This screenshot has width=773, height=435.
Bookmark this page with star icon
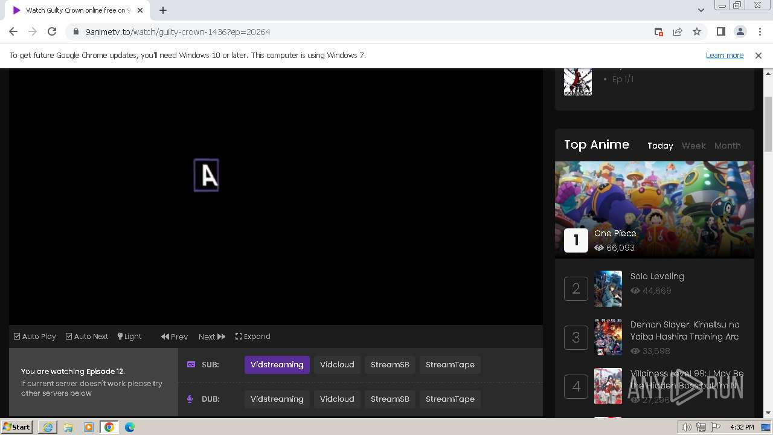click(x=697, y=32)
